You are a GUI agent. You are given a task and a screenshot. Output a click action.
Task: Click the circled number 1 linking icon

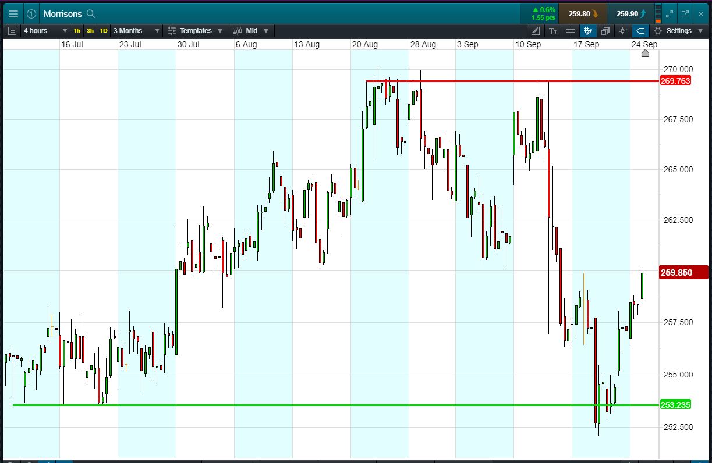click(31, 13)
